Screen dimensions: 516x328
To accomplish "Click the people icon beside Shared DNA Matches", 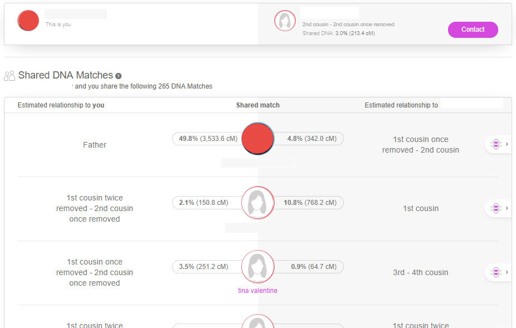I will (9, 76).
